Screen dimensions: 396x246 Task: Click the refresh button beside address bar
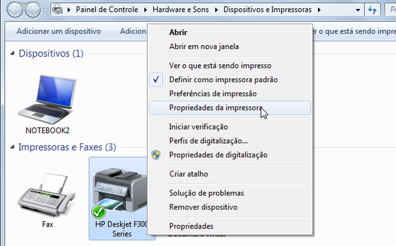[x=372, y=10]
